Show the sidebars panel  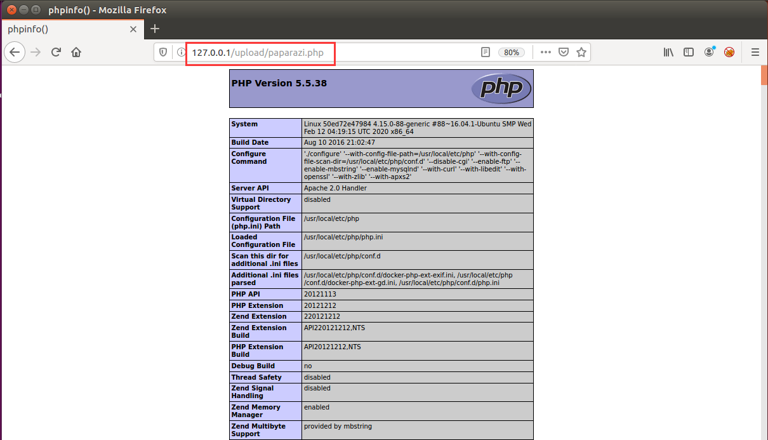click(x=689, y=53)
